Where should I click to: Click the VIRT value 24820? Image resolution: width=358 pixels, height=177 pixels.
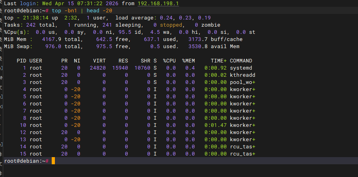pos(98,68)
